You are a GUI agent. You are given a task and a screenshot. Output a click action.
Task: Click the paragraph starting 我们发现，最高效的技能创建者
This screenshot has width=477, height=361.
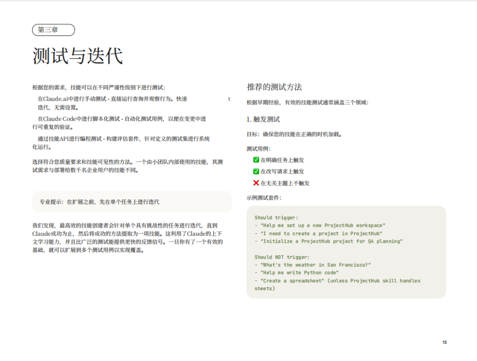128,238
